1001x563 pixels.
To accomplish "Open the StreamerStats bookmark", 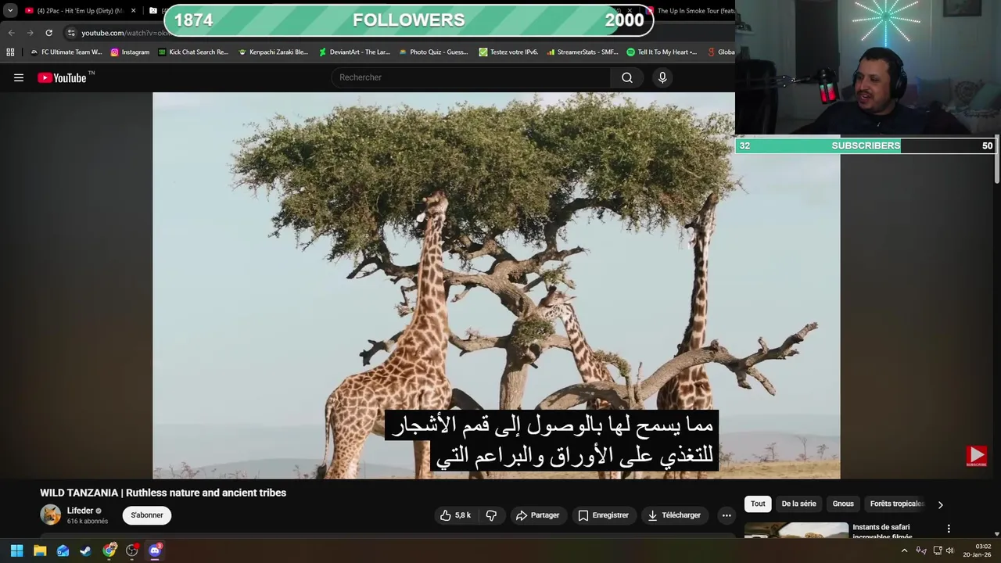I will tap(583, 52).
